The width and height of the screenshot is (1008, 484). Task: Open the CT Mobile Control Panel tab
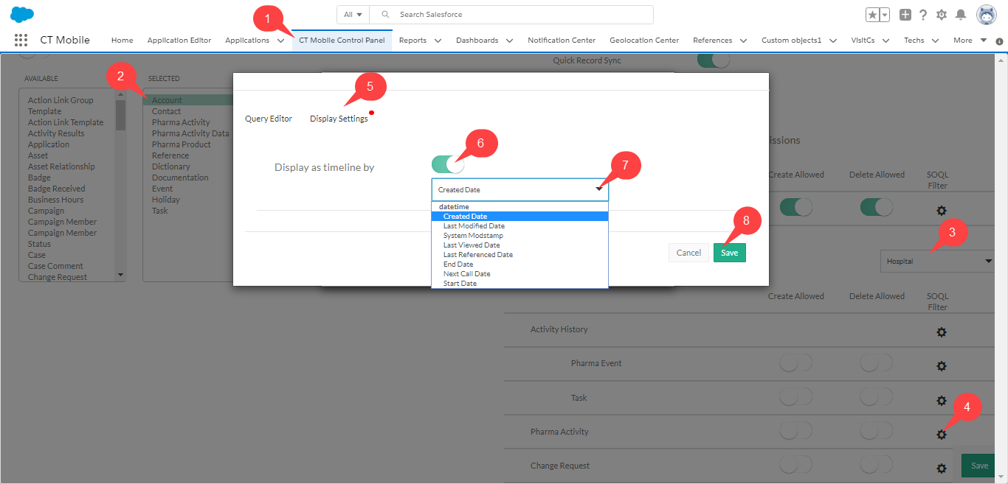[x=342, y=41]
